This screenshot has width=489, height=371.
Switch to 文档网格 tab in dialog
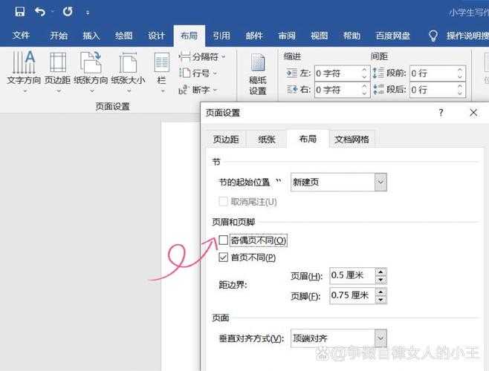coord(352,139)
